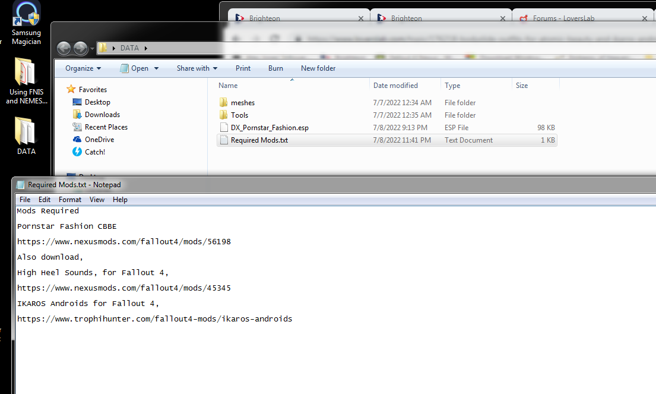The height and width of the screenshot is (394, 656).
Task: Click the OneDrive cloud icon
Action: pos(77,140)
